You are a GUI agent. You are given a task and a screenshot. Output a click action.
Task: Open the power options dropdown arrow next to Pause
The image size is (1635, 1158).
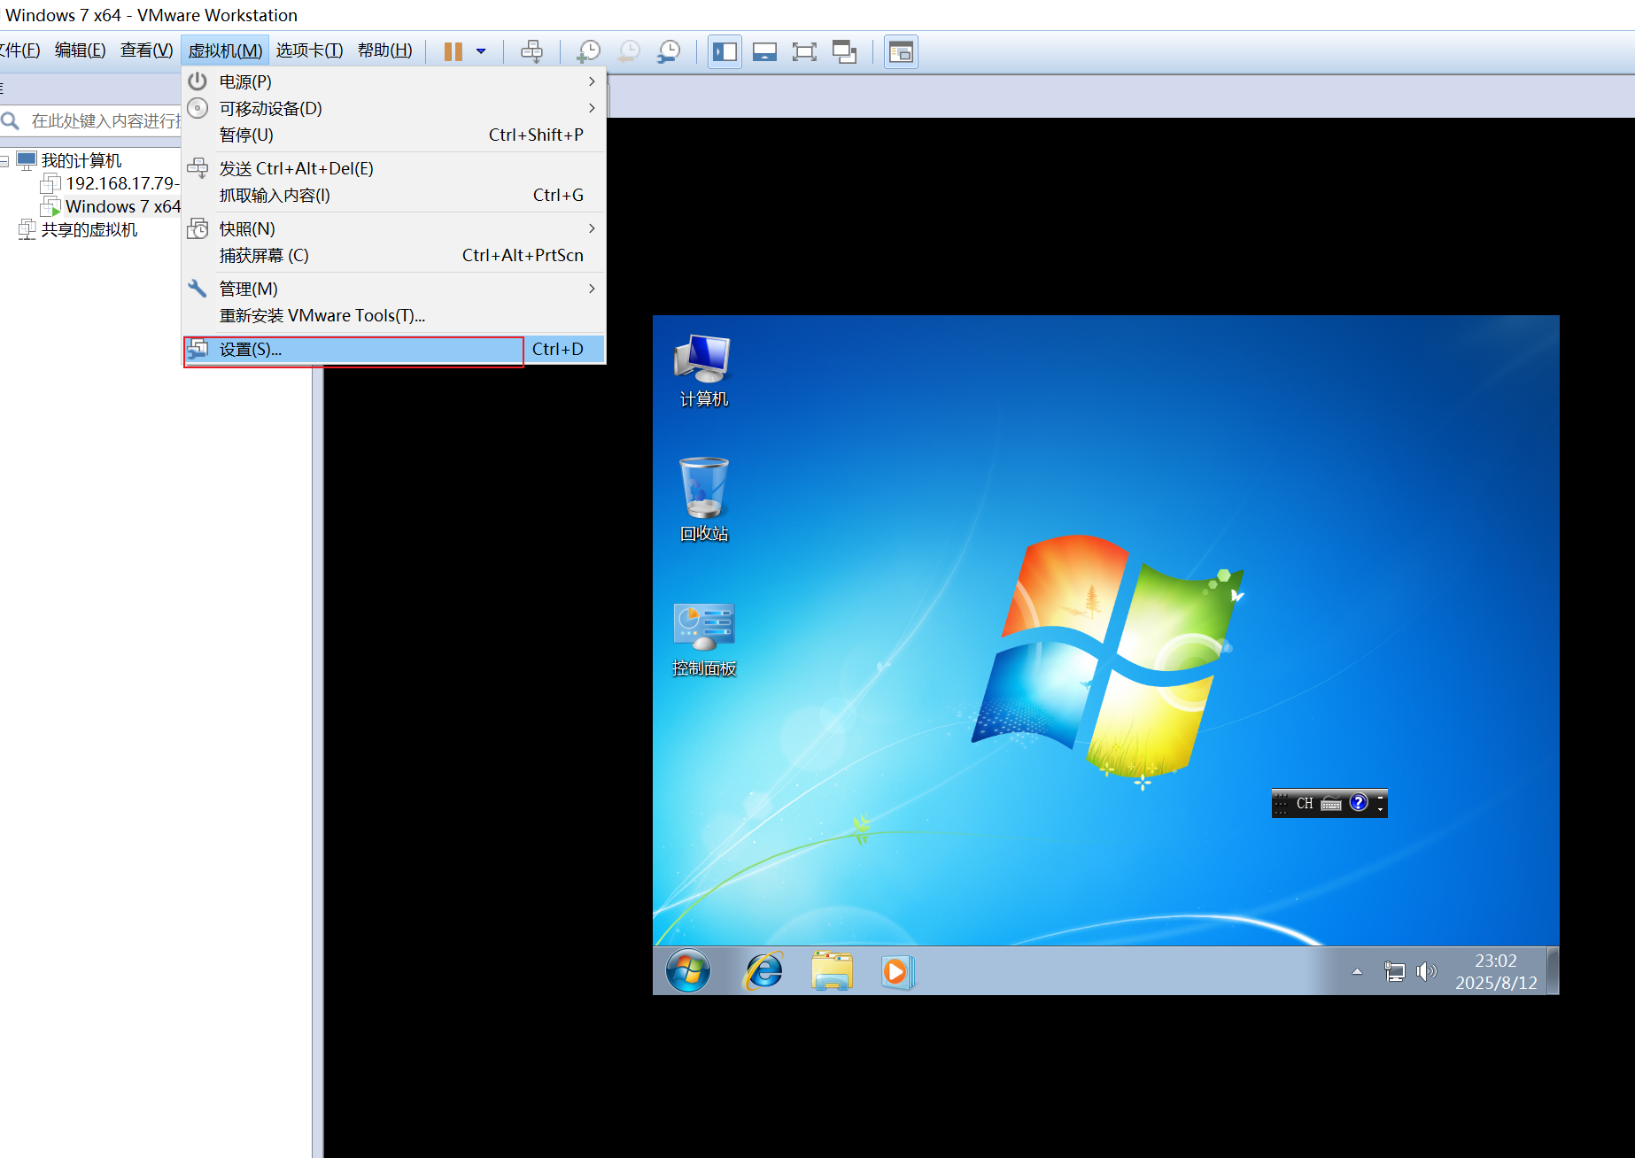pos(481,51)
